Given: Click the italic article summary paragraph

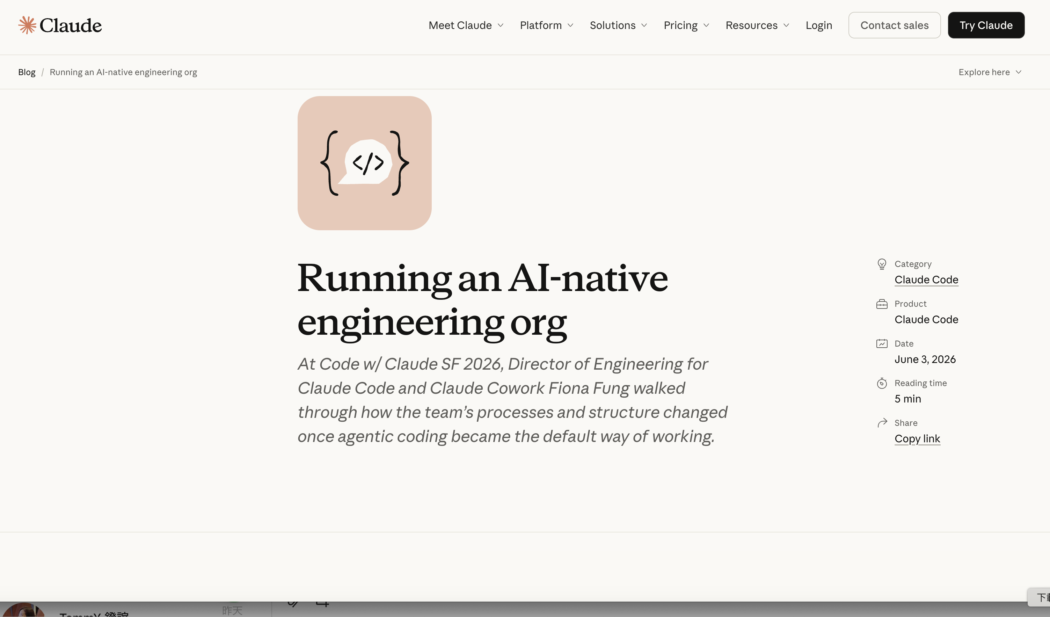Looking at the screenshot, I should point(512,400).
